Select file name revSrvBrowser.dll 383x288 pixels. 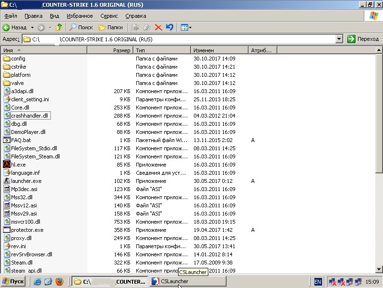tap(32, 254)
